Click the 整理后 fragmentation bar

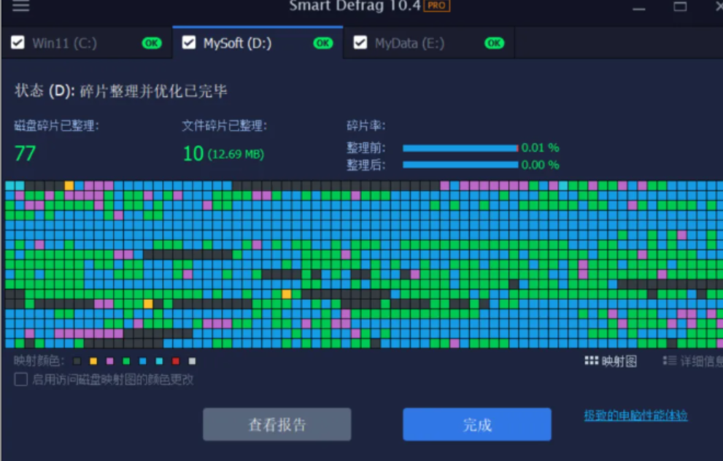460,165
